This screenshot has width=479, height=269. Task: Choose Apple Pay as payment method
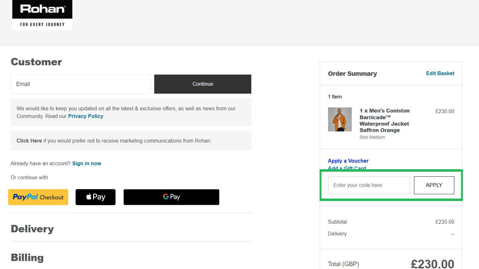95,197
